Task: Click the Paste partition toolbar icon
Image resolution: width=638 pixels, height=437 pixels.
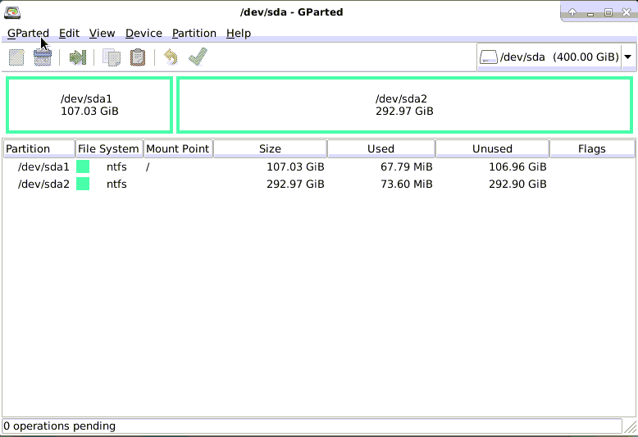Action: 137,57
